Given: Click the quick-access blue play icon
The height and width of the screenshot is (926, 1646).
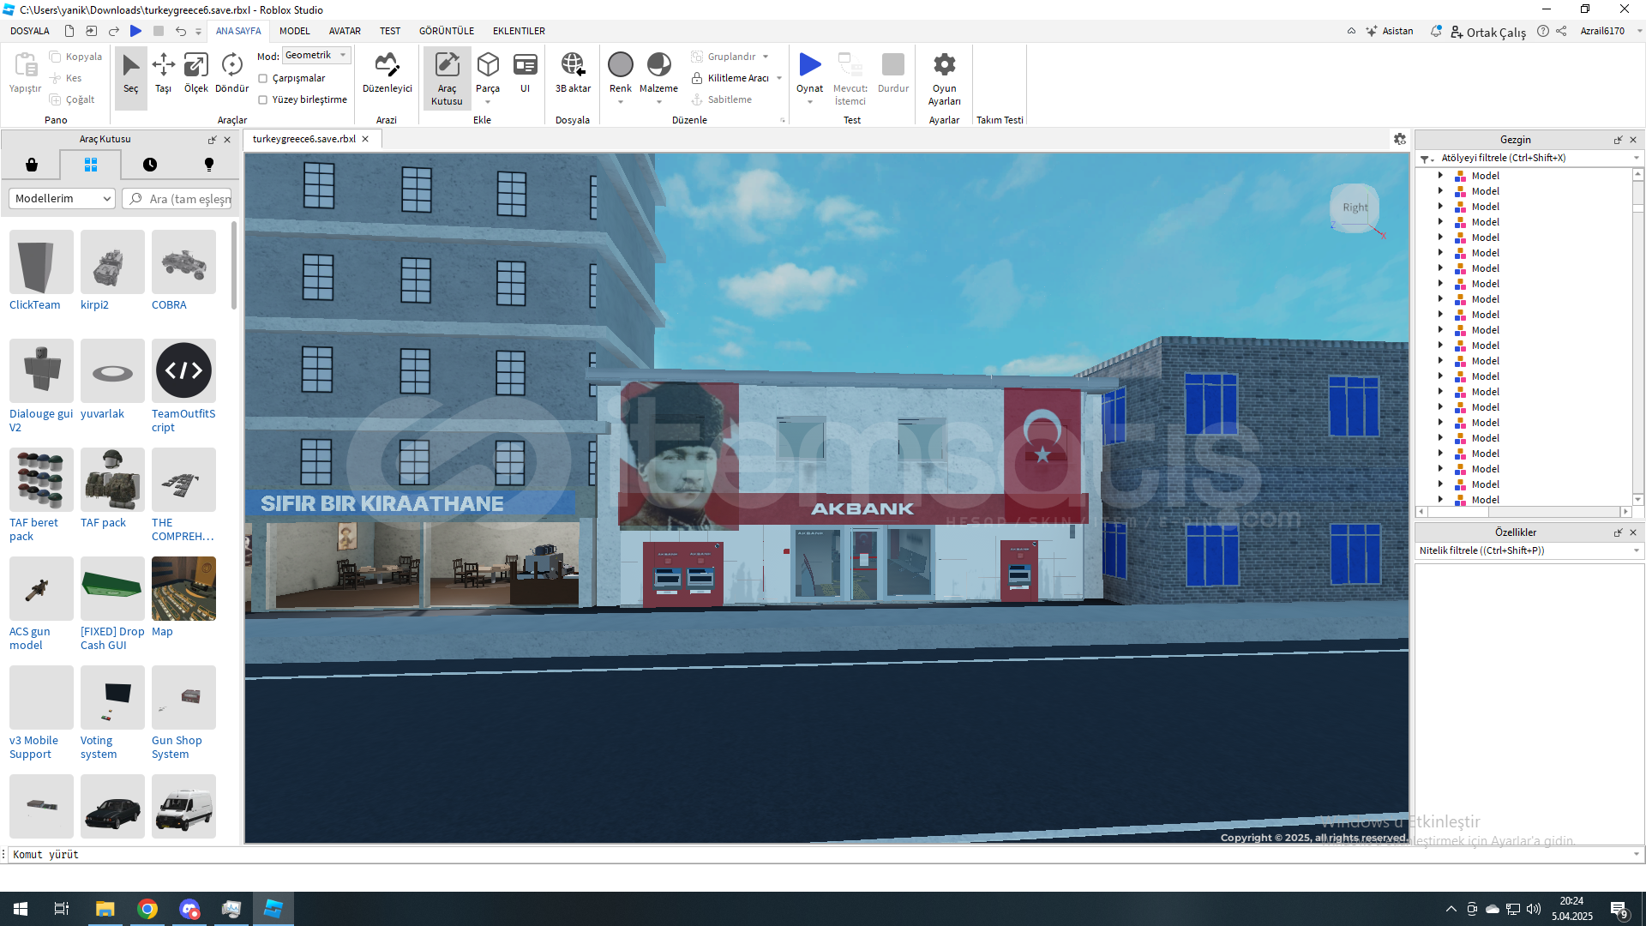Looking at the screenshot, I should 135,31.
